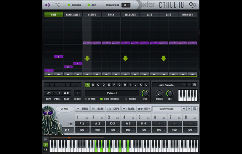Enable the RETRIG option
Image resolution: width=242 pixels, height=154 pixels.
tap(86, 99)
